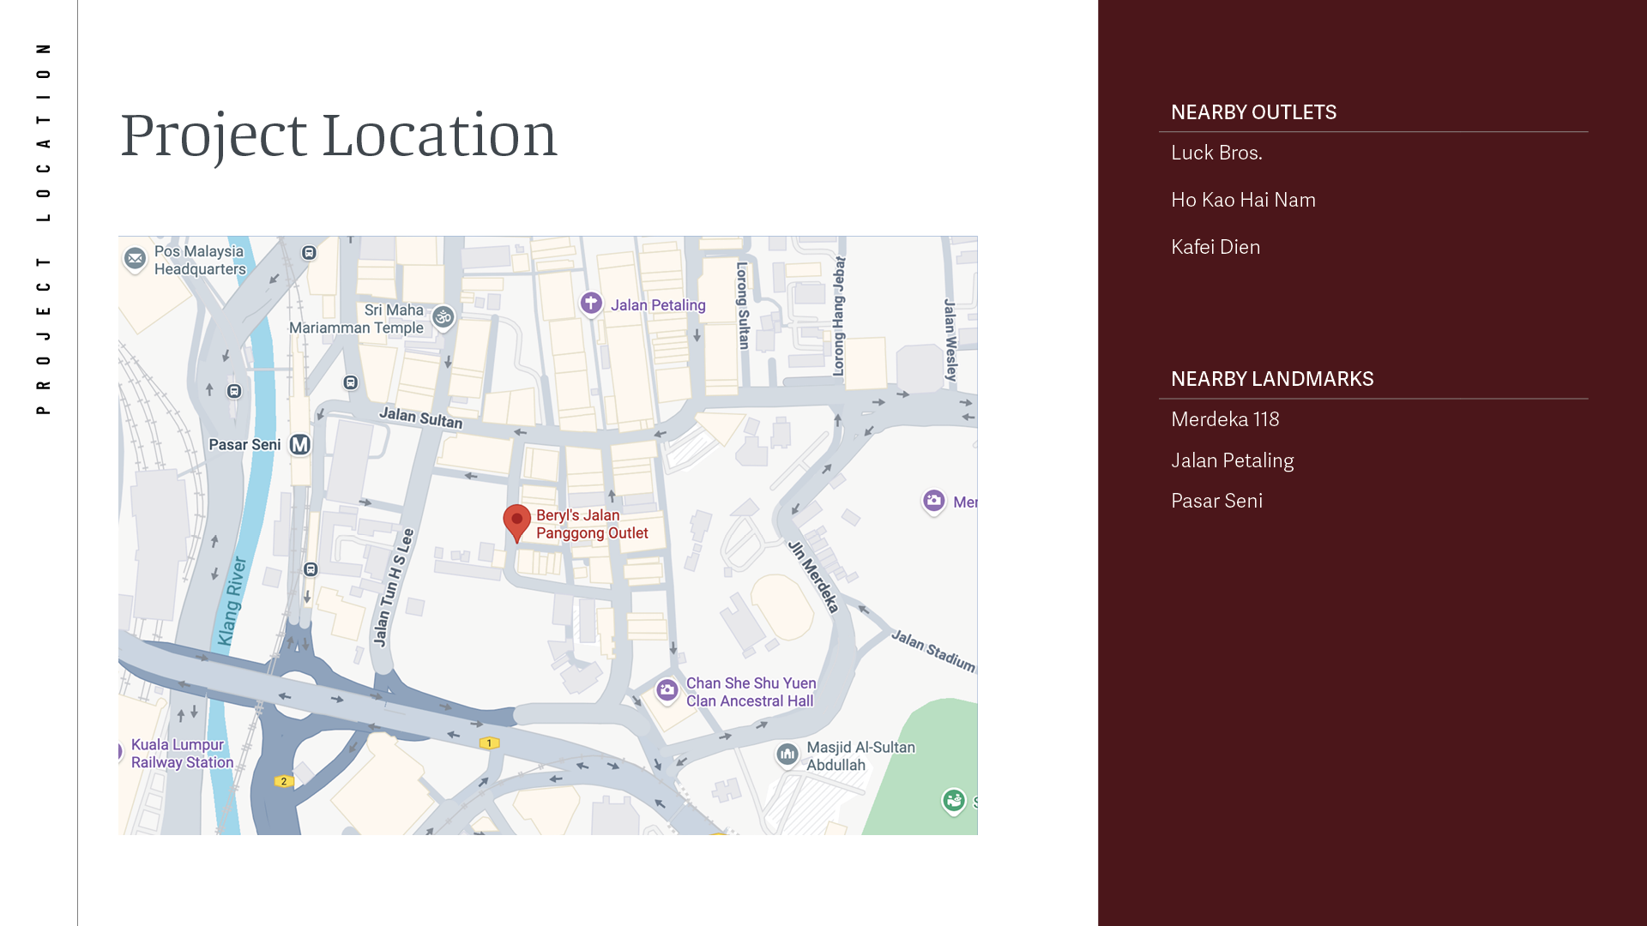Viewport: 1647px width, 926px height.
Task: Click the route 2 highway shield
Action: pos(284,781)
